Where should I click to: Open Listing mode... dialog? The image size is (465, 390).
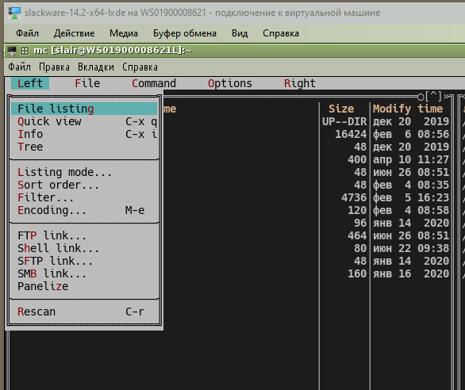(x=84, y=172)
